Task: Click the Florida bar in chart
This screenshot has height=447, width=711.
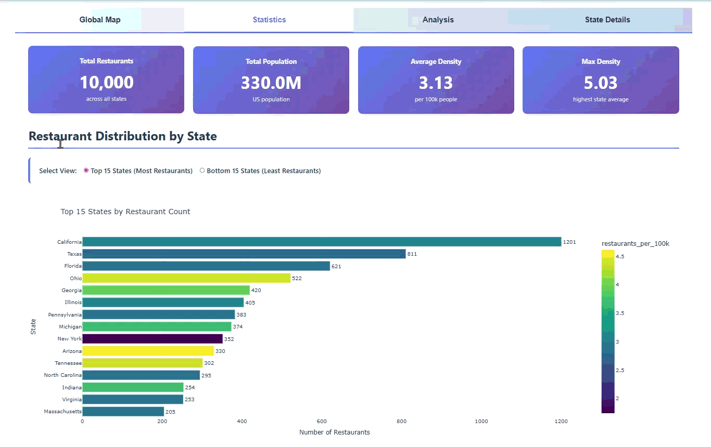Action: [206, 266]
